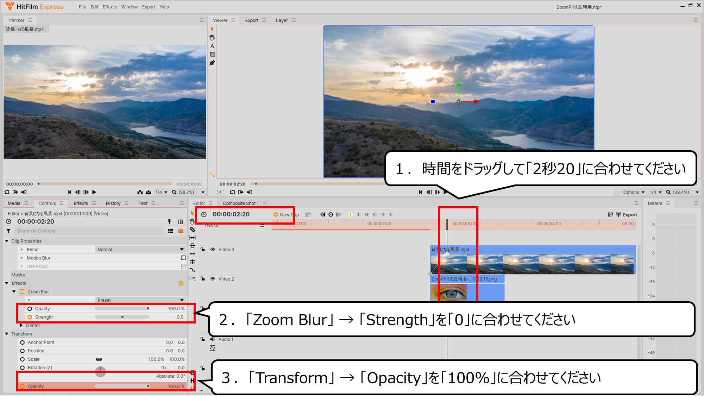Toggle the Zoom Blur effect checkbox
This screenshot has width=704, height=396.
click(x=22, y=292)
